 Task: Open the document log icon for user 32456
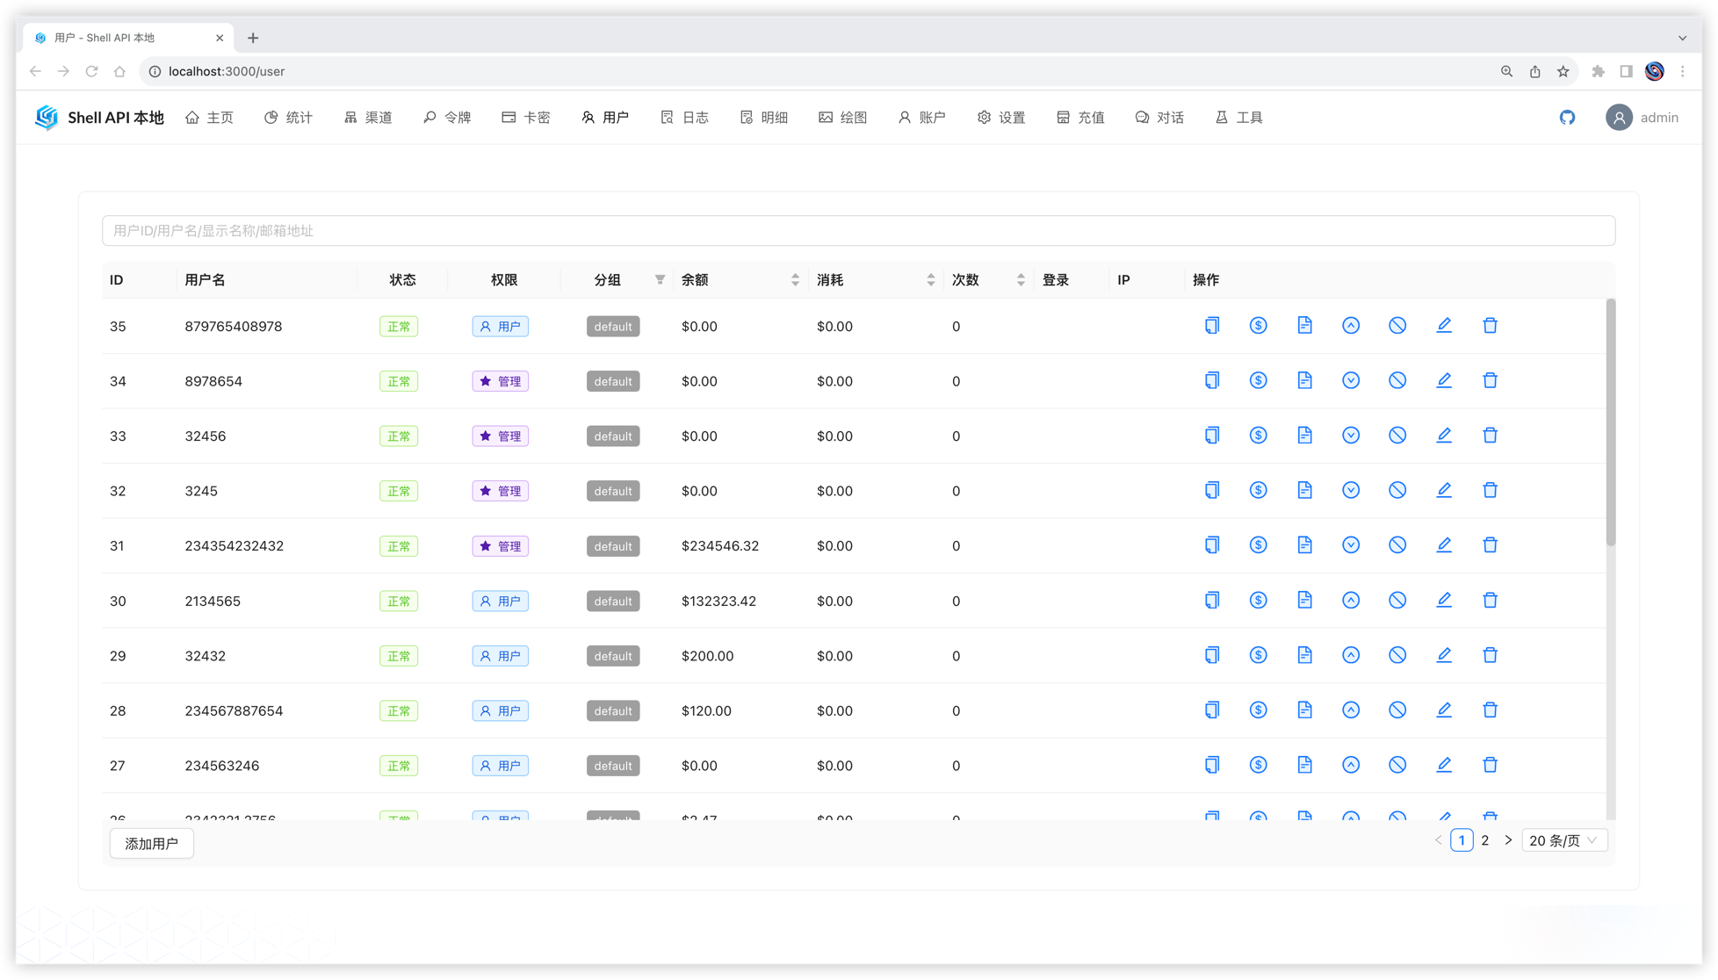coord(1304,436)
